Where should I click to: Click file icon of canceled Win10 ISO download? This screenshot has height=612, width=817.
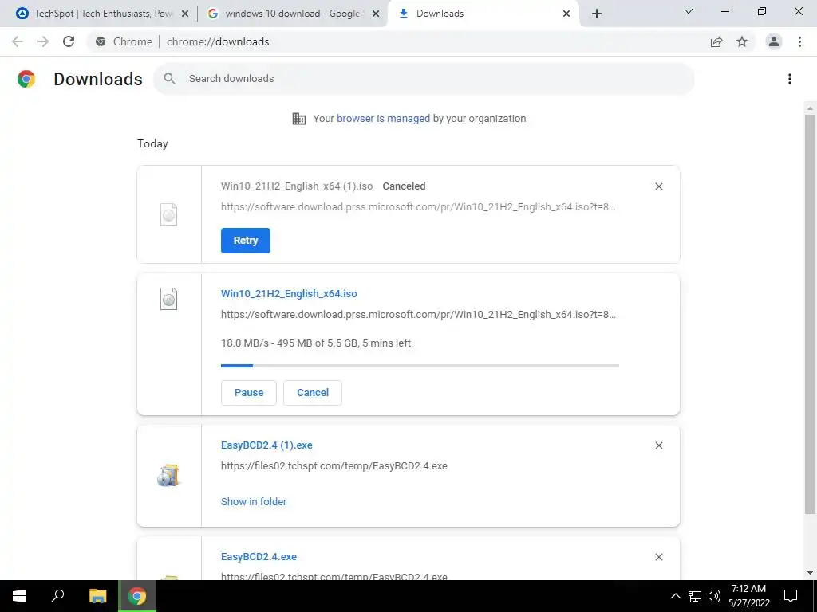[x=169, y=214]
